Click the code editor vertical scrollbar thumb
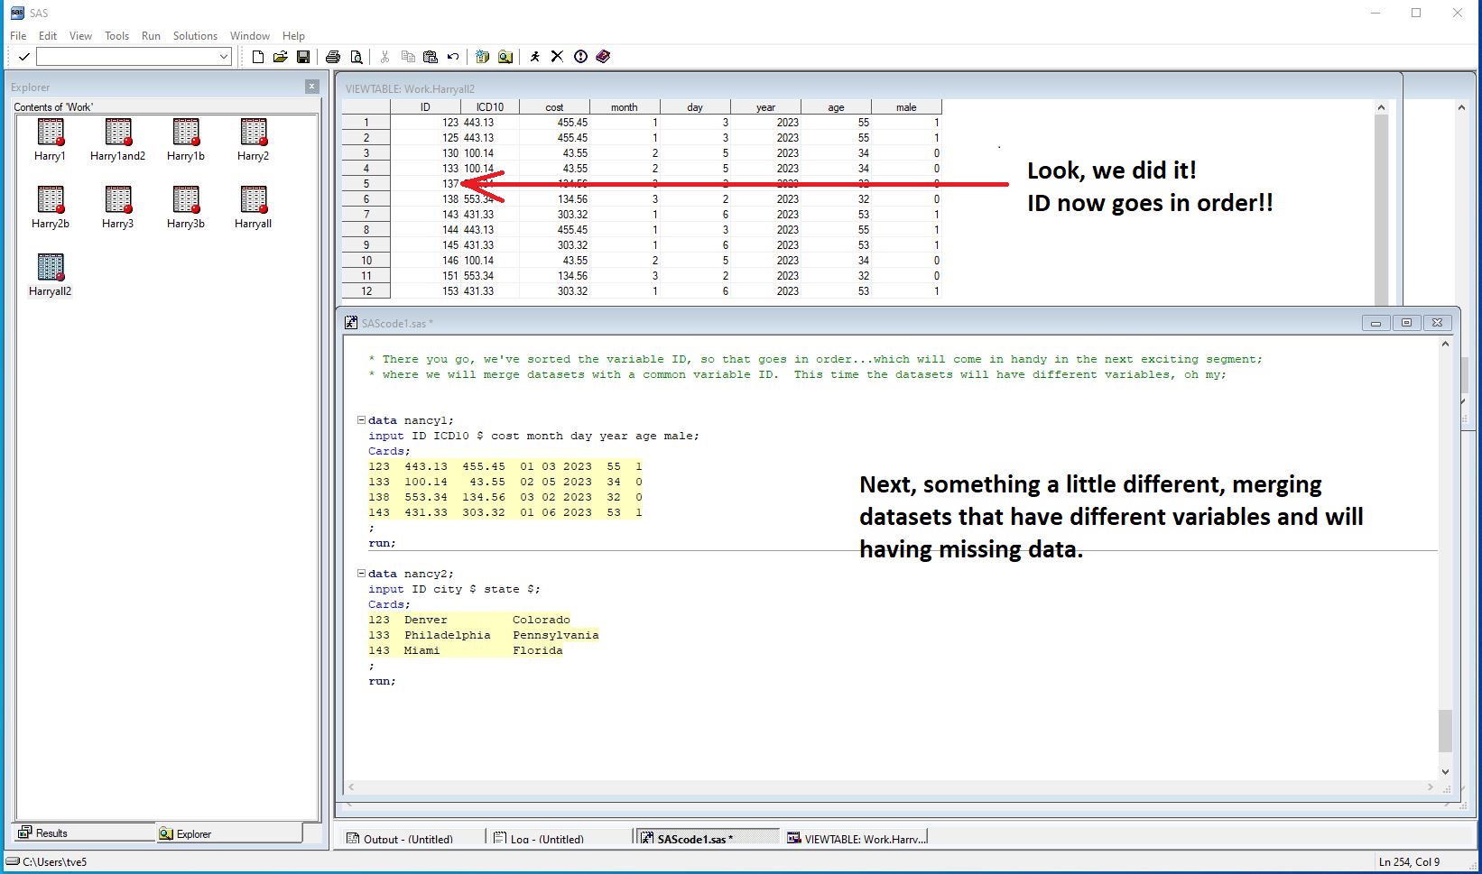The height and width of the screenshot is (874, 1482). (1445, 730)
